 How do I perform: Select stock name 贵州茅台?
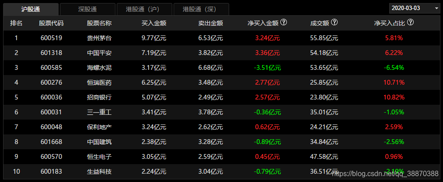click(x=99, y=38)
